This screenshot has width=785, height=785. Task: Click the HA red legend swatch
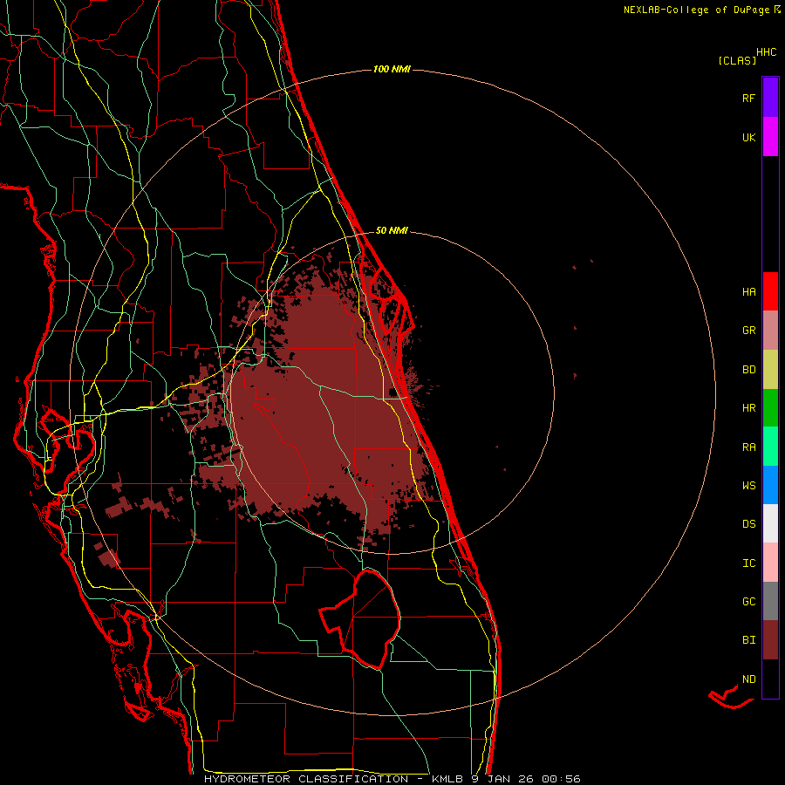[x=770, y=291]
